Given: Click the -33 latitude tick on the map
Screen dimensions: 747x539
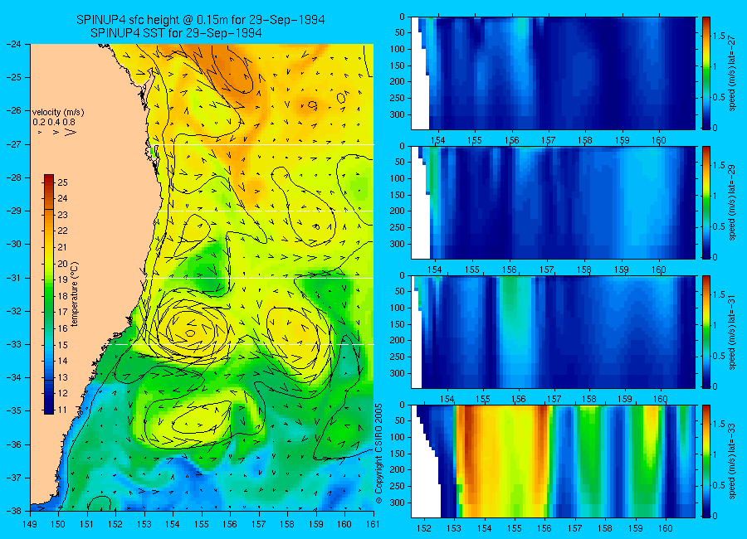Looking at the screenshot, I should [x=14, y=344].
